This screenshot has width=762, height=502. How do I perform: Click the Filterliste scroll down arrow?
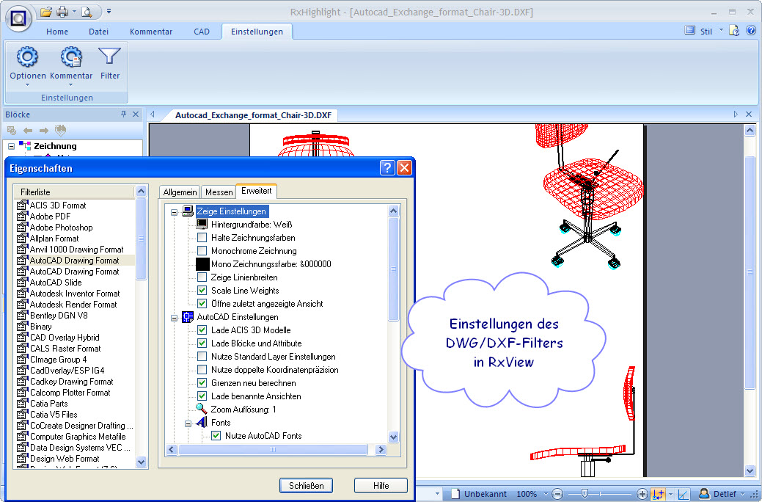tap(141, 462)
